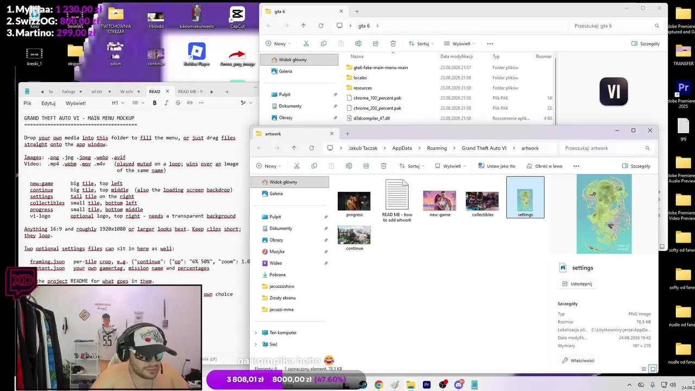Cut selection in the gta 6 window toolbar
This screenshot has width=695, height=391.
click(306, 43)
